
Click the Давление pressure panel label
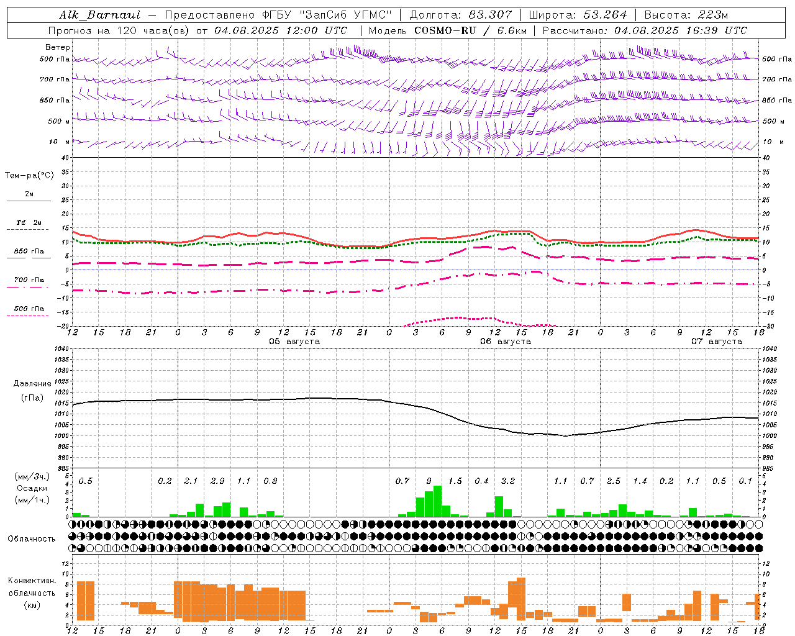[x=32, y=384]
